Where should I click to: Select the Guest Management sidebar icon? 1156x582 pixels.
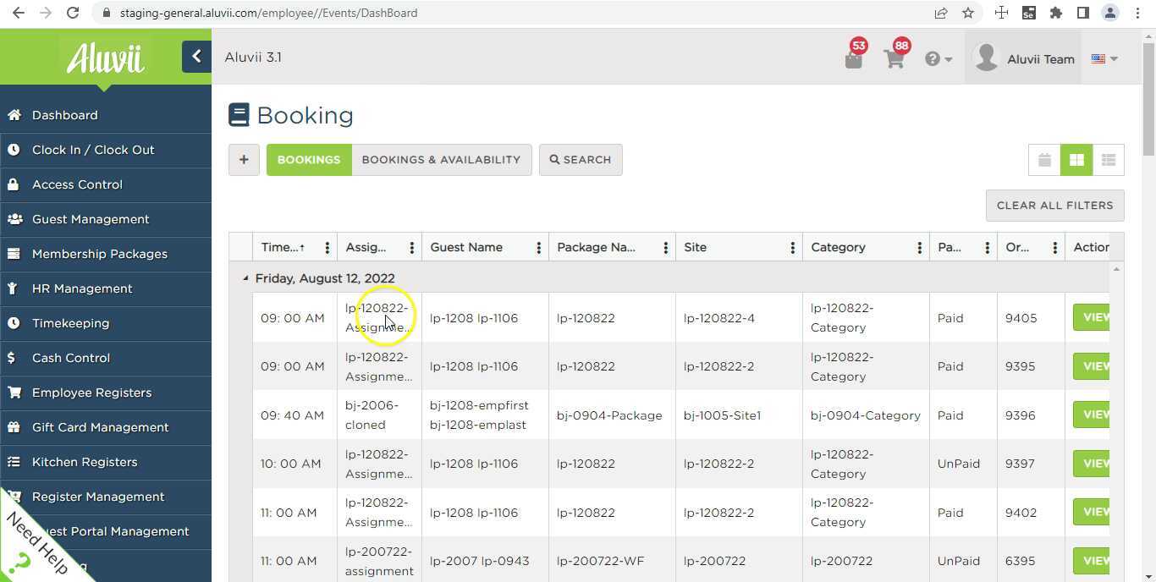point(15,219)
